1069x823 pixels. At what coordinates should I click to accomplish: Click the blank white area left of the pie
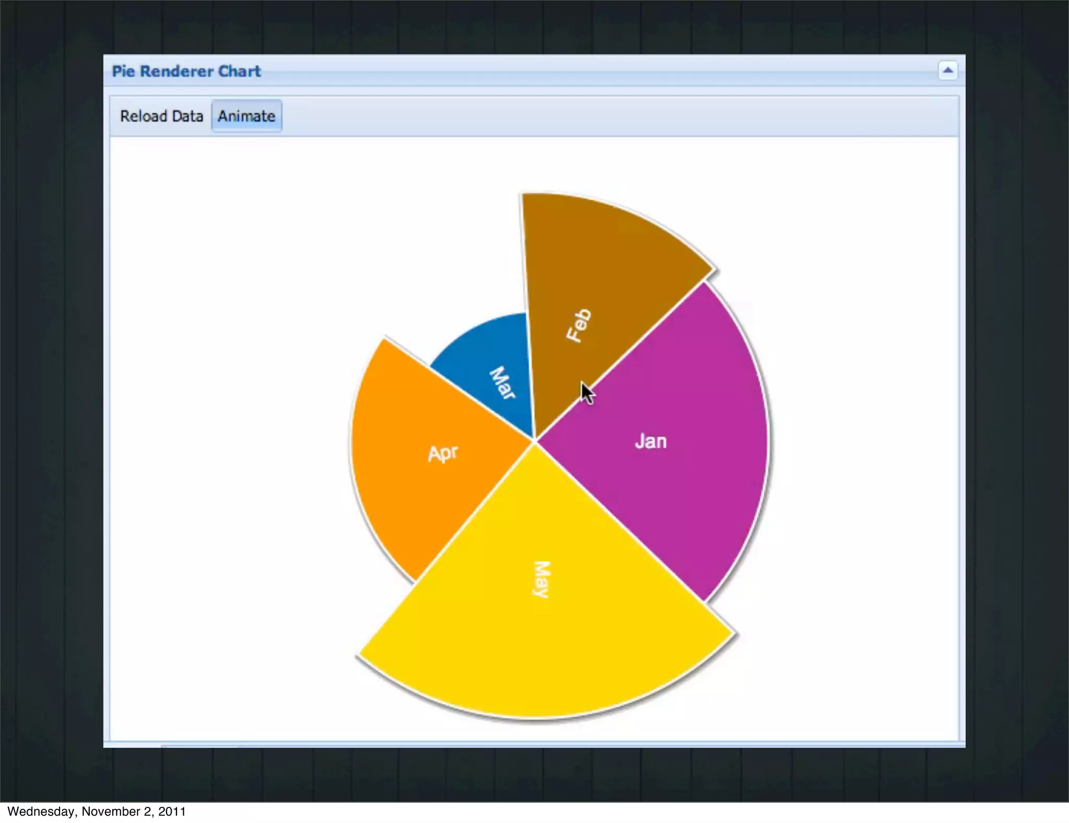coord(224,418)
